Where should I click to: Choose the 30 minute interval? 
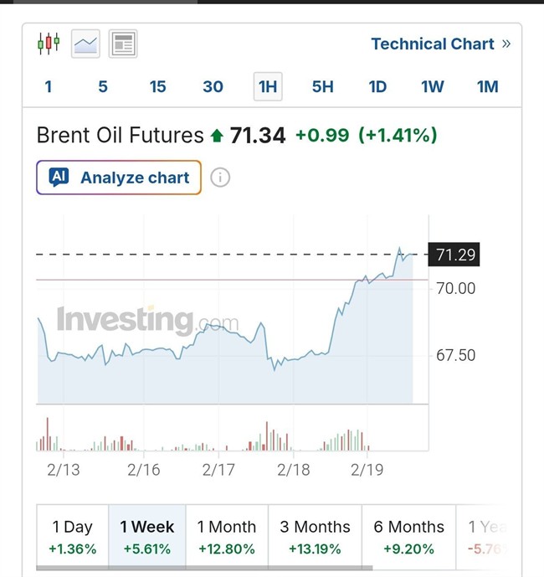coord(213,86)
